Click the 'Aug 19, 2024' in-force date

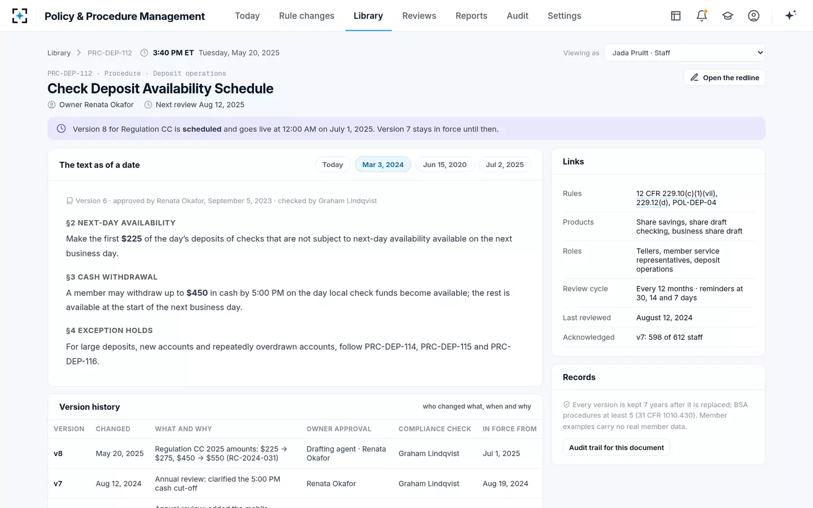(x=505, y=484)
